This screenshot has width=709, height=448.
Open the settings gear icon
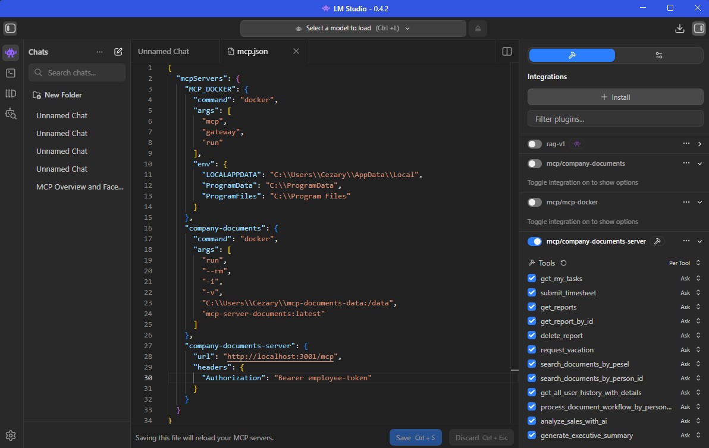10,436
